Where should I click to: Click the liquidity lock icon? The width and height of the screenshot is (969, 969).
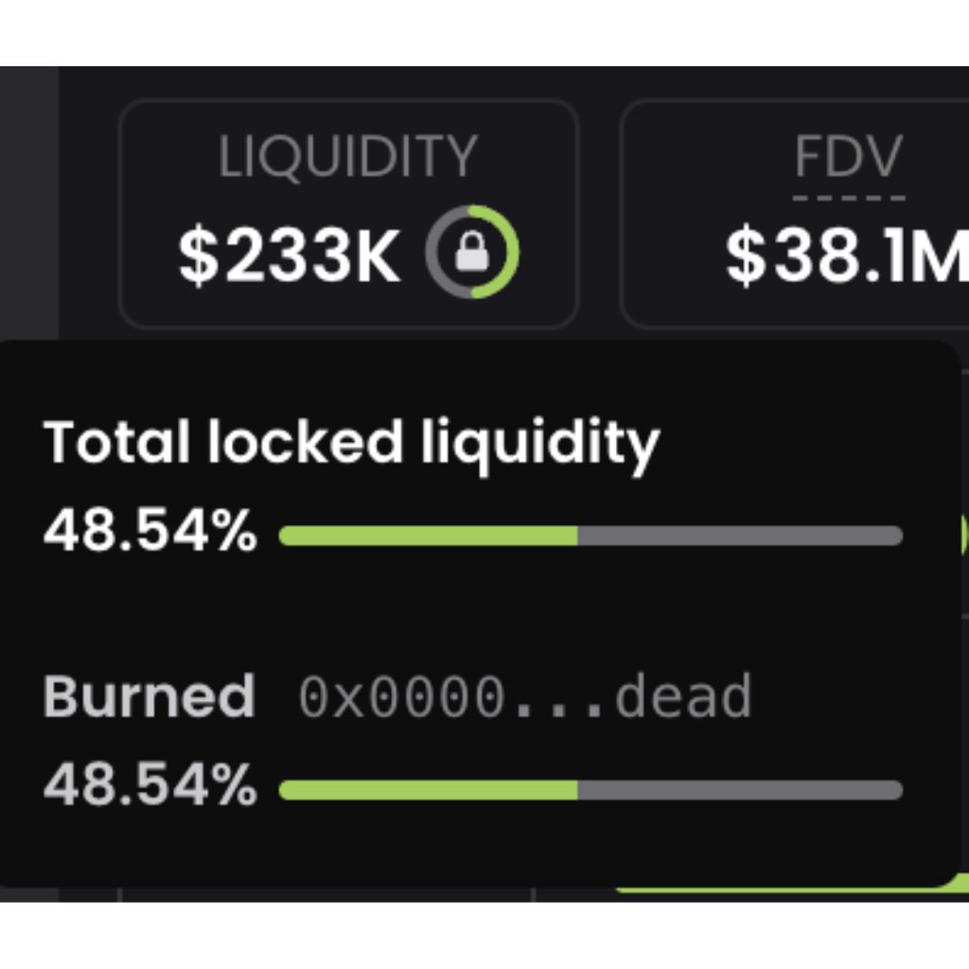coord(472,252)
